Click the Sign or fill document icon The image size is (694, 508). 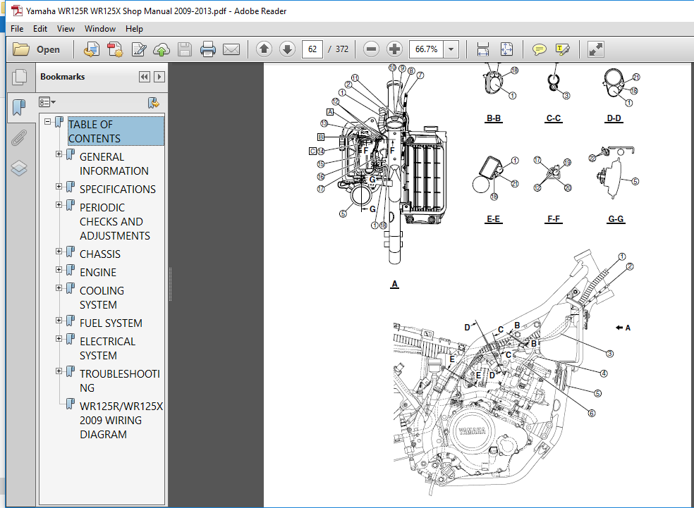point(138,49)
